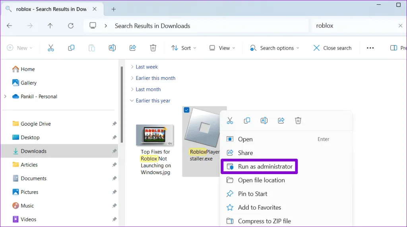Image resolution: width=407 pixels, height=227 pixels.
Task: Open the Top Fixes for Roblox thumbnail
Action: (x=154, y=135)
